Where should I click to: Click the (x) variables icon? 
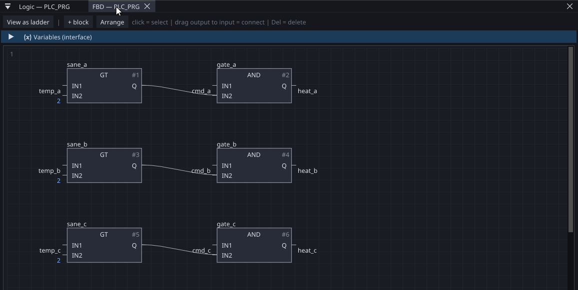[27, 37]
